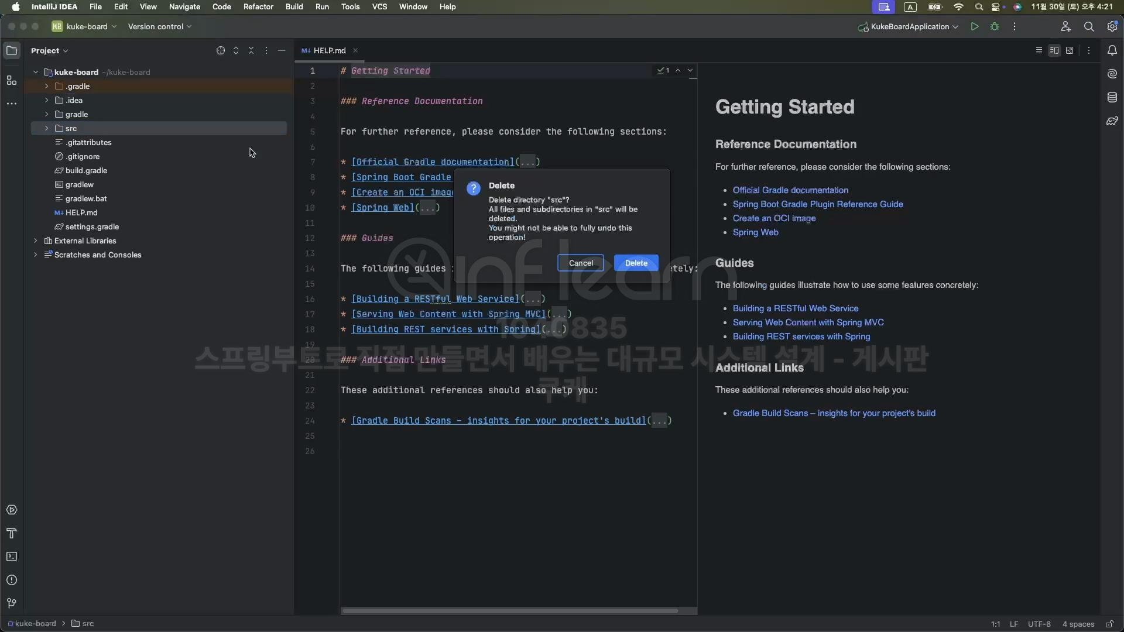Click Select Opened File target icon
The image size is (1124, 632).
[221, 50]
